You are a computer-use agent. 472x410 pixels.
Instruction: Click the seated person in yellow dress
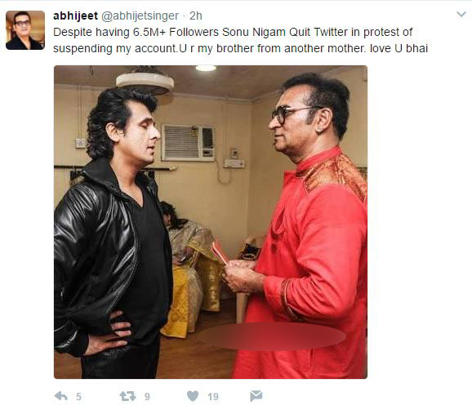click(x=189, y=268)
